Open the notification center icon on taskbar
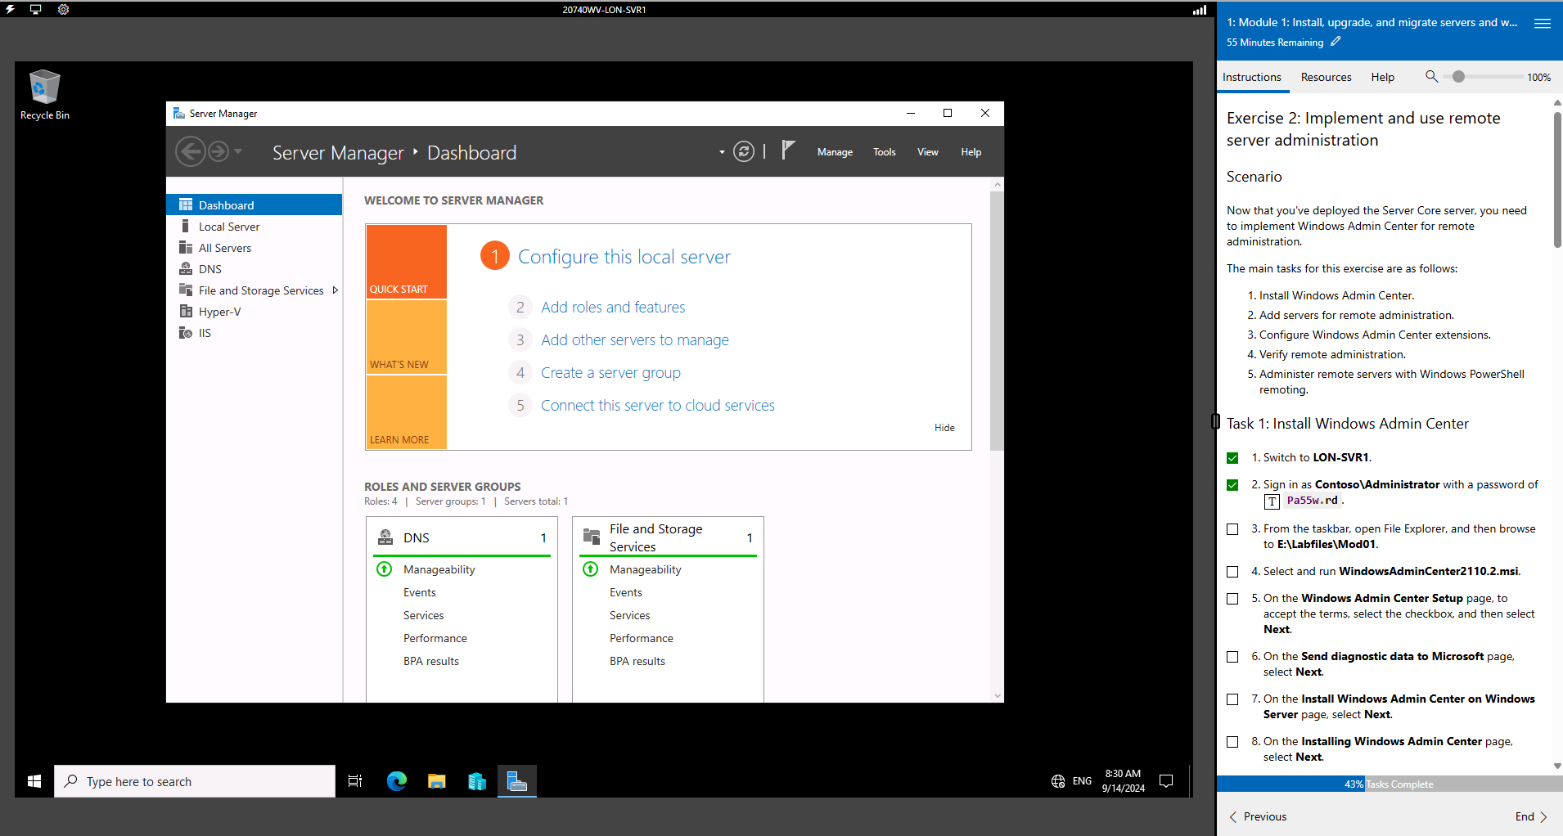Screen dimensions: 1563x836 point(1166,781)
